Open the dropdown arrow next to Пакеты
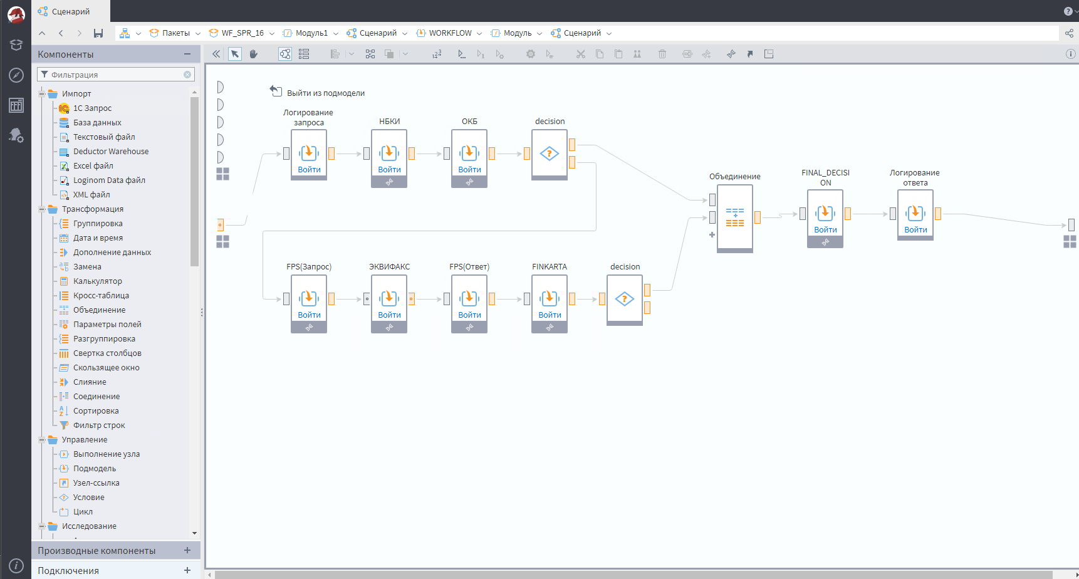This screenshot has width=1079, height=579. (x=198, y=34)
